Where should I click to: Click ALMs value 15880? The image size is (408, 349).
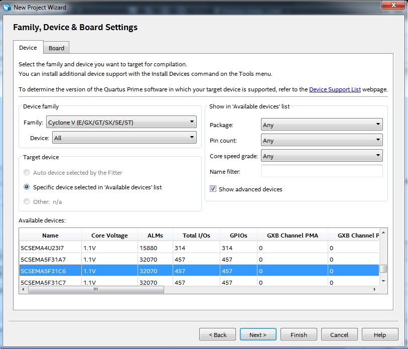(x=149, y=248)
